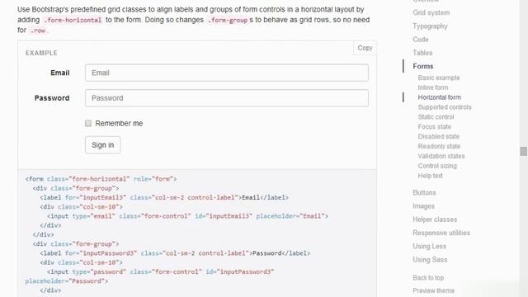
Task: Go to Supported controls subsection
Action: pos(445,107)
